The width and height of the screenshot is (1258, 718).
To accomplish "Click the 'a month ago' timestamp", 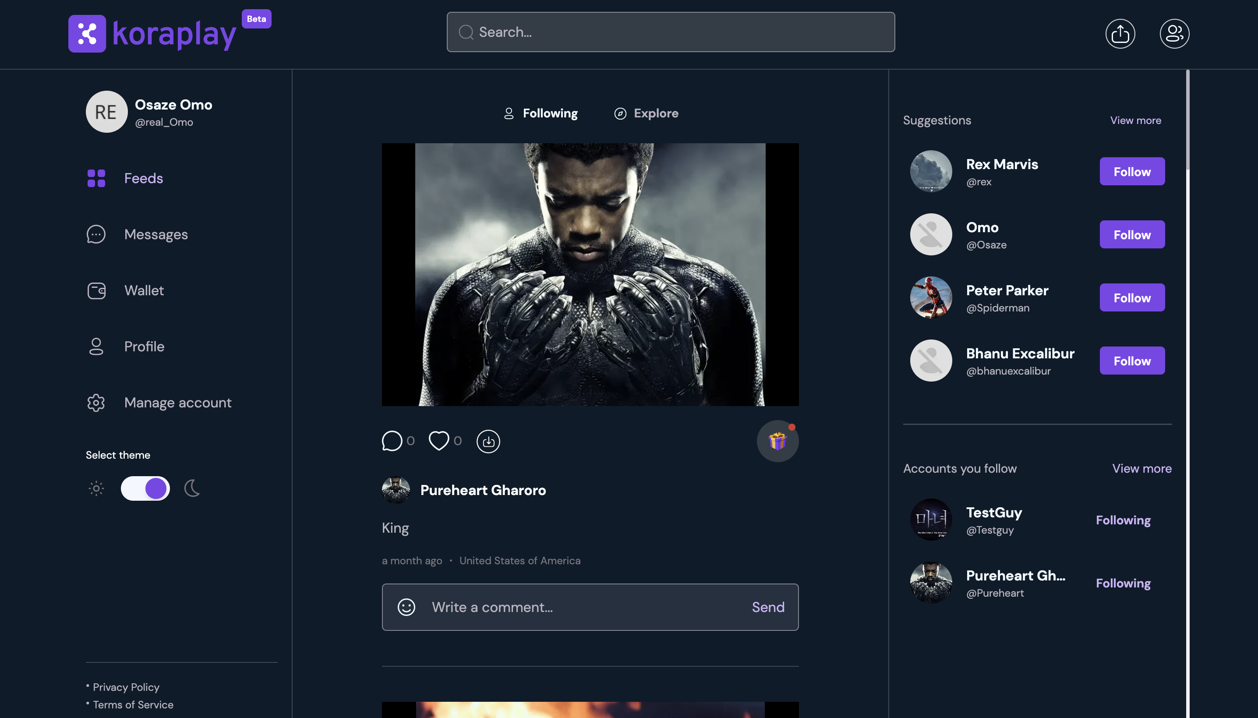I will click(412, 561).
